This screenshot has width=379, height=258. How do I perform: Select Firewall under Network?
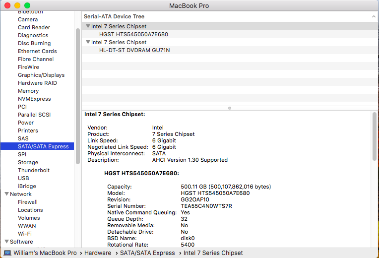coord(28,202)
